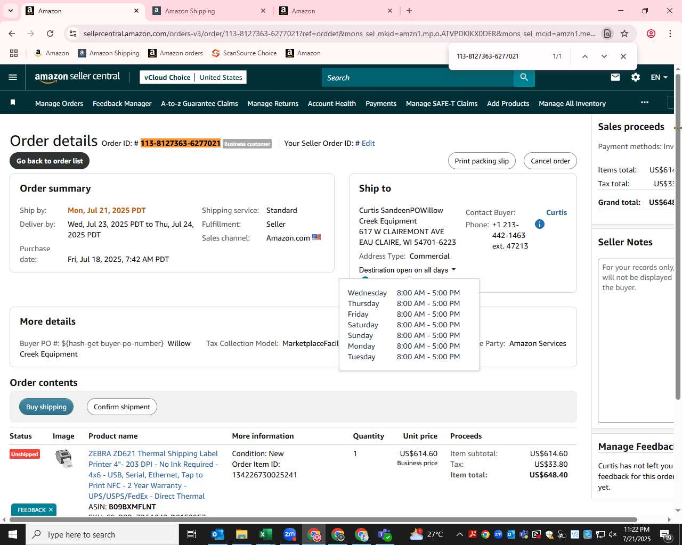Go to previous find result arrow
This screenshot has width=682, height=545.
pos(584,56)
